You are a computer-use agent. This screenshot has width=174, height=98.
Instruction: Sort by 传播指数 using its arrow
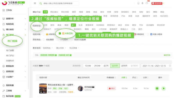[x=115, y=77]
